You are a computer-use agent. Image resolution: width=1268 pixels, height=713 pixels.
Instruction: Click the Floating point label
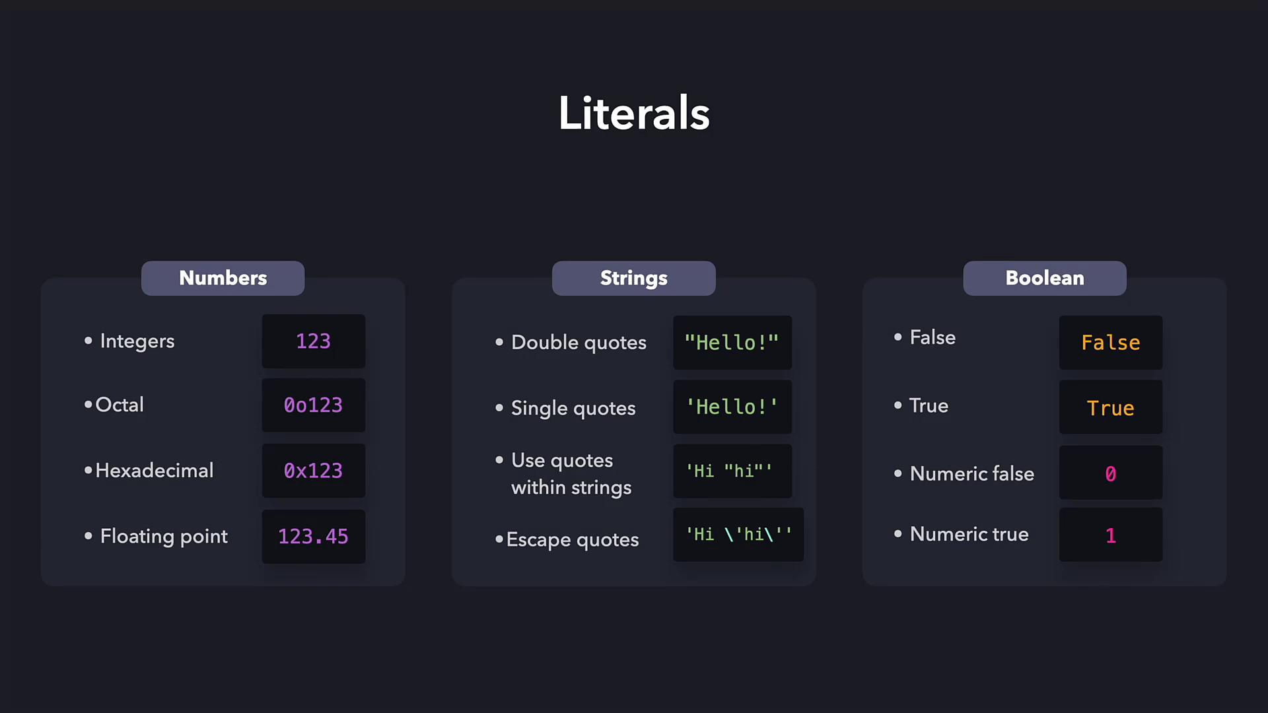pyautogui.click(x=163, y=536)
